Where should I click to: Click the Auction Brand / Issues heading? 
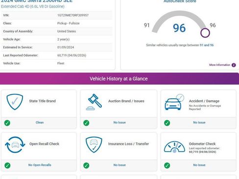tap(126, 101)
